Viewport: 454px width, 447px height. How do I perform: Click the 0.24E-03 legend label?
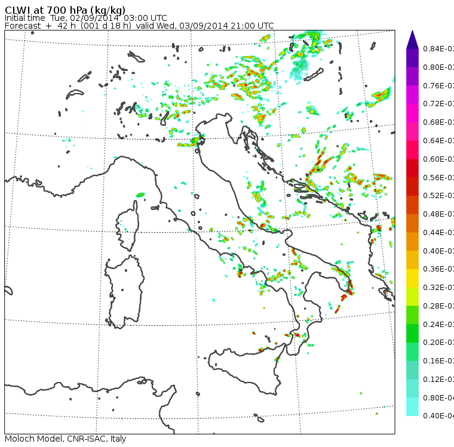(438, 324)
